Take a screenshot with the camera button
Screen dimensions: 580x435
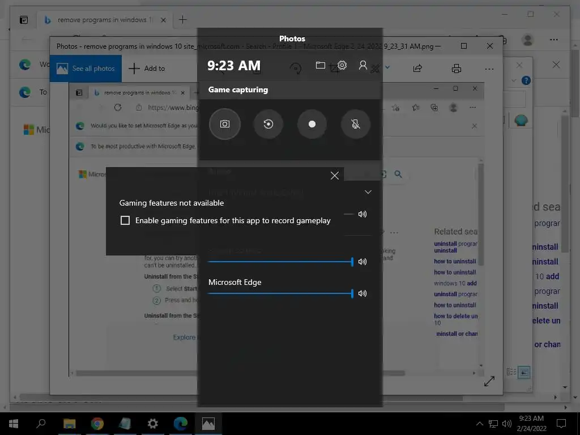point(224,124)
